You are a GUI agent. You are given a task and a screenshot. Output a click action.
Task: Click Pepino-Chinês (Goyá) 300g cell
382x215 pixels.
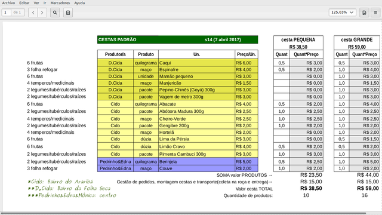point(196,90)
